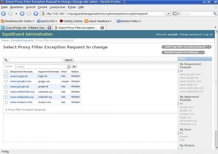
Task: Click Add Proxy Filter Exception Request button
Action: 186,47
